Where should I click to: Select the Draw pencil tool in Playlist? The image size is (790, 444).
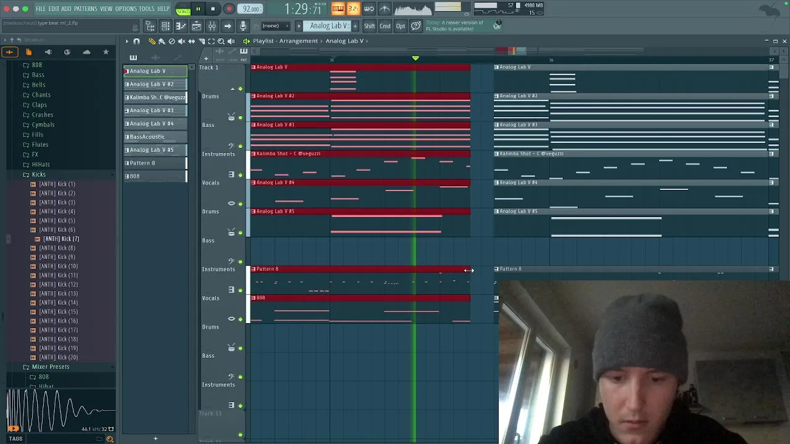click(x=152, y=41)
